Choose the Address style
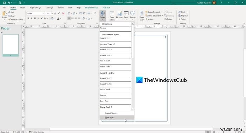Image resolution: width=246 pixels, height=133 pixels. [x=115, y=96]
